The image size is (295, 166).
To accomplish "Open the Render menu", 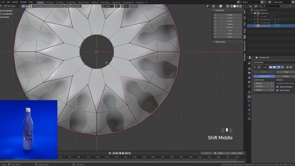I will (x=15, y=2).
